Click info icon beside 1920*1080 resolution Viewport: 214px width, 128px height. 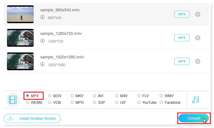[x=42, y=64]
